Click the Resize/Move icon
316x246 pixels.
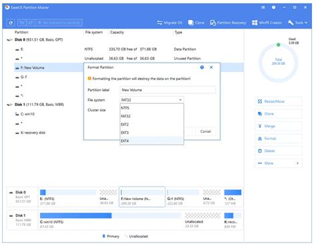click(260, 101)
